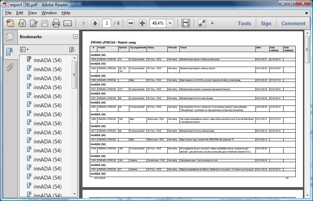Open the Comment pane
This screenshot has width=313, height=201.
point(293,23)
